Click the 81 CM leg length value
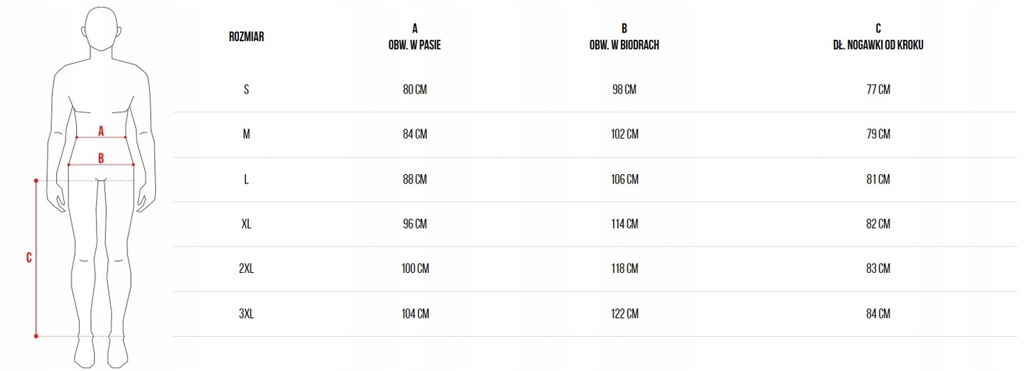 [878, 179]
